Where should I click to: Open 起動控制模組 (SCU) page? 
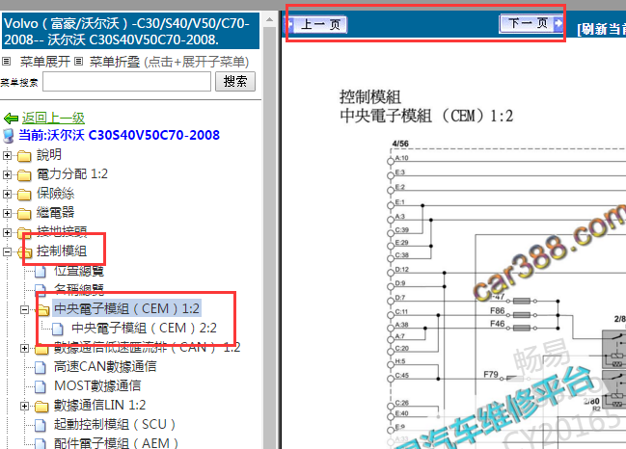point(115,424)
